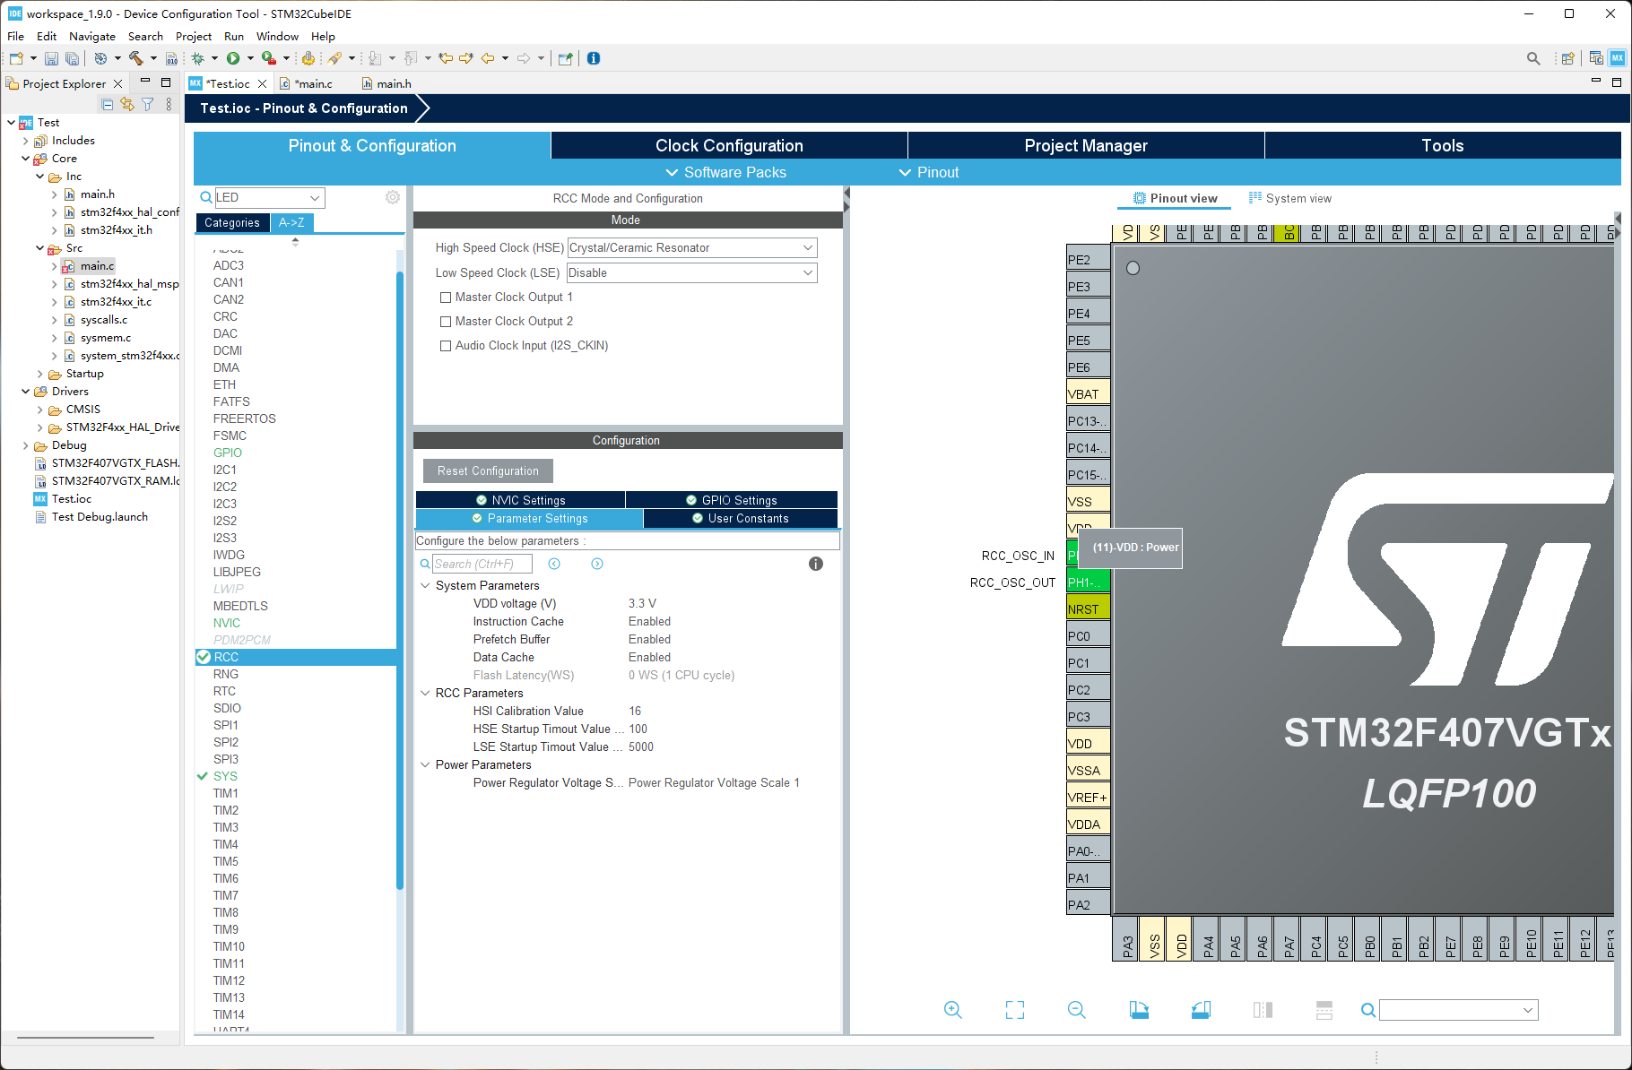
Task: Collapse the RCC Parameters group
Action: (x=425, y=693)
